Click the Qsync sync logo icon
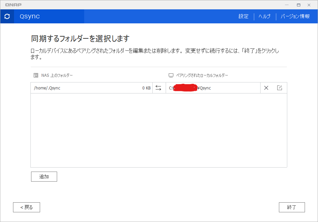Viewport: 318px width, 222px height. click(x=7, y=16)
